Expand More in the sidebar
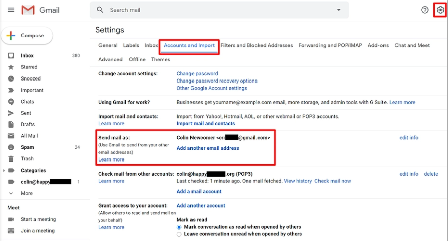 point(11,193)
